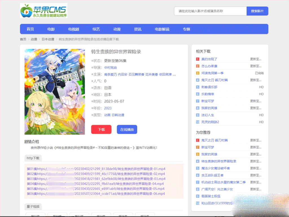Click 日本动漫 in the breadcrumb
The height and width of the screenshot is (217, 289).
pyautogui.click(x=48, y=39)
